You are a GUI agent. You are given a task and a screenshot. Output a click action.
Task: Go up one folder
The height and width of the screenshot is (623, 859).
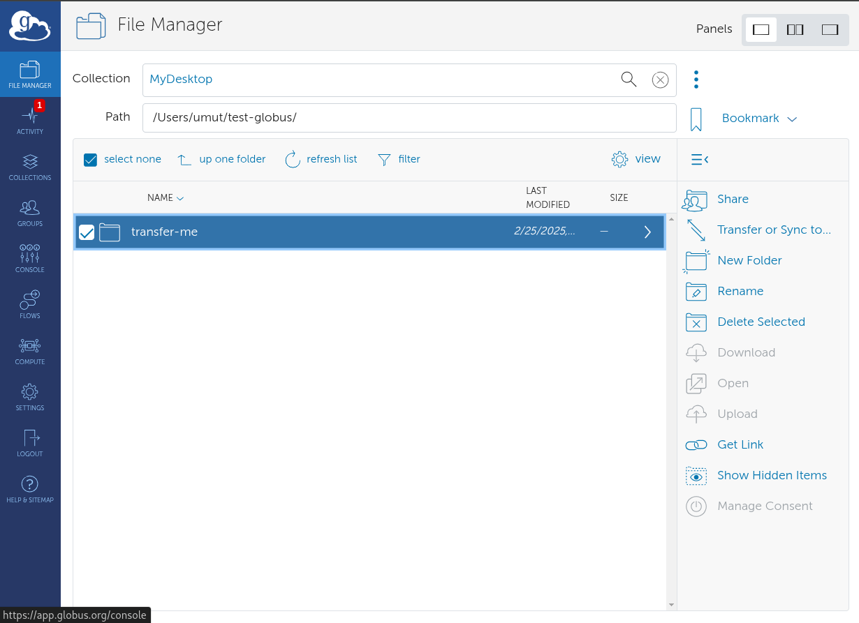pyautogui.click(x=221, y=160)
